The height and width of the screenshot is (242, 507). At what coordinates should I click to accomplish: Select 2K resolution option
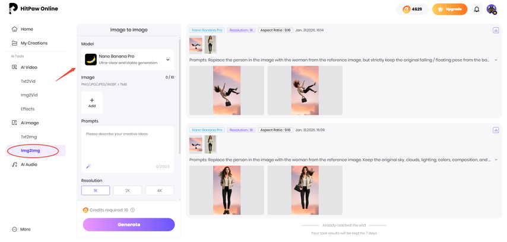tap(128, 191)
